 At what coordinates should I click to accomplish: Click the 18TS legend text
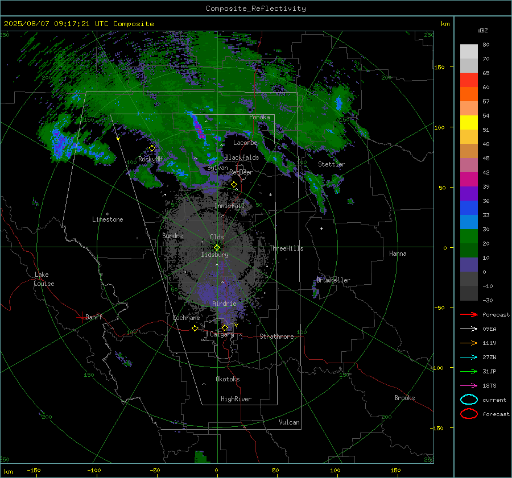489,386
